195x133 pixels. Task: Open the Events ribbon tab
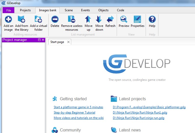click(x=85, y=10)
